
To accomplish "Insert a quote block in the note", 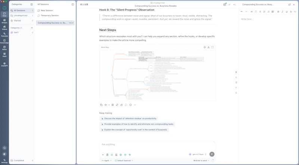I will pyautogui.click(x=273, y=12).
